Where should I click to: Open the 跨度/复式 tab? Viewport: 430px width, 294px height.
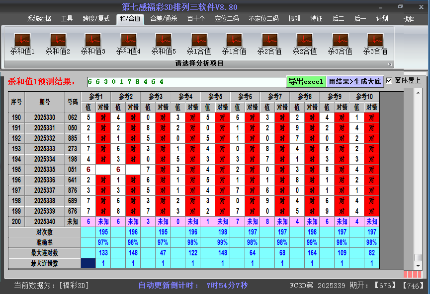click(x=96, y=19)
